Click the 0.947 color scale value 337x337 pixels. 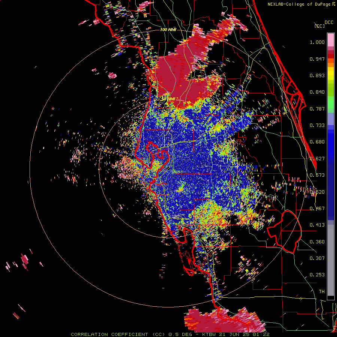tap(317, 59)
